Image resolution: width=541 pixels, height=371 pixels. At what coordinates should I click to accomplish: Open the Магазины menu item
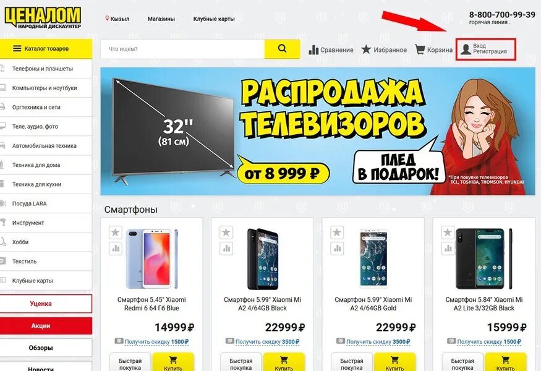point(161,19)
